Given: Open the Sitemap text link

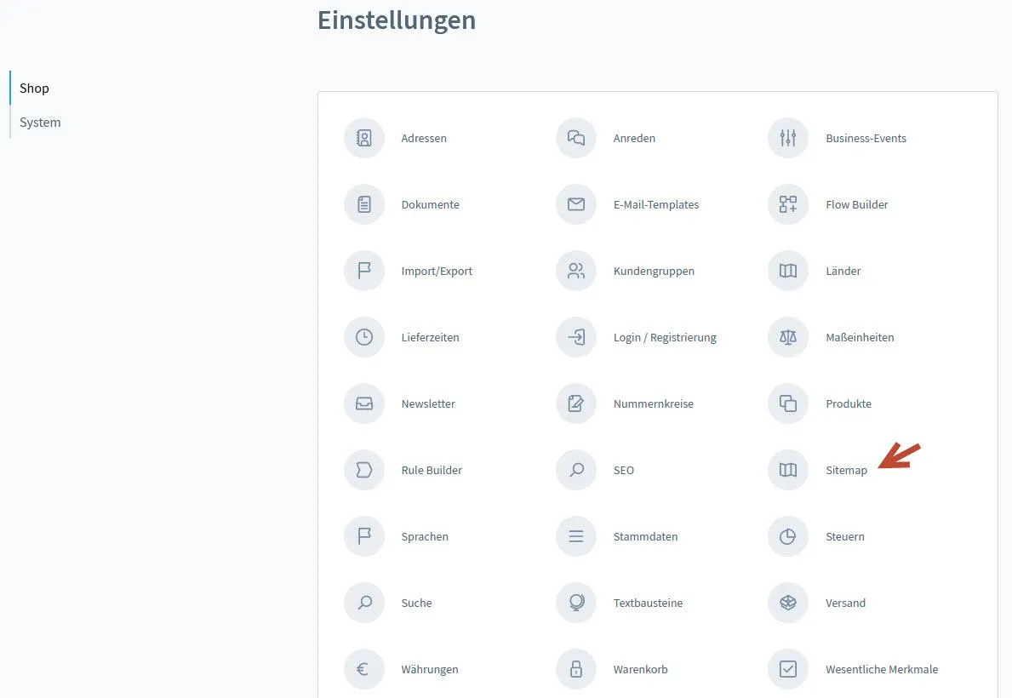Looking at the screenshot, I should pos(847,471).
